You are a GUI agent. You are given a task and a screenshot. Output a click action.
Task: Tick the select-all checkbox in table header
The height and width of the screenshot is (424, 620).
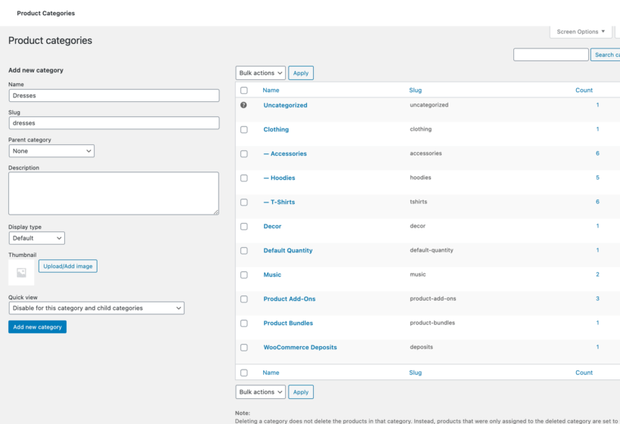(x=244, y=91)
